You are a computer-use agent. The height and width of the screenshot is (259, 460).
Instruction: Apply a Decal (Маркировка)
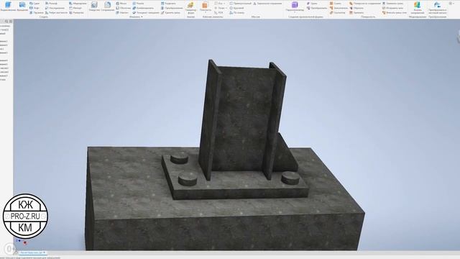click(78, 4)
